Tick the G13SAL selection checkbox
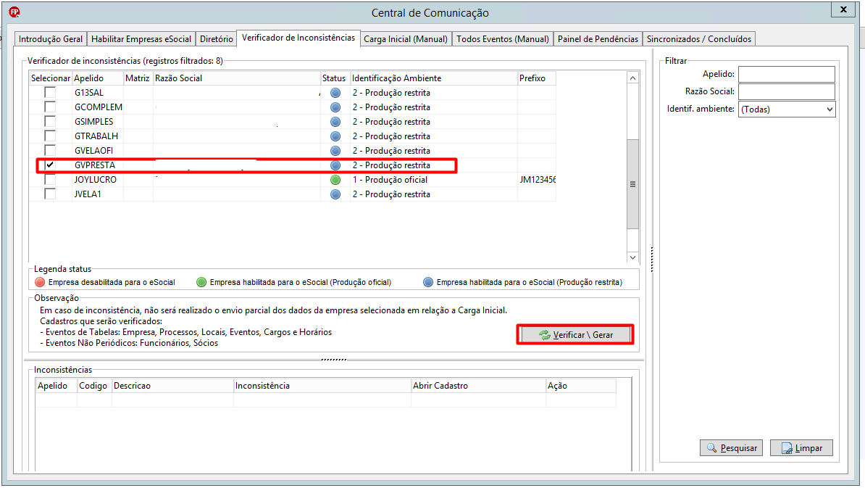The image size is (865, 488). click(x=50, y=92)
